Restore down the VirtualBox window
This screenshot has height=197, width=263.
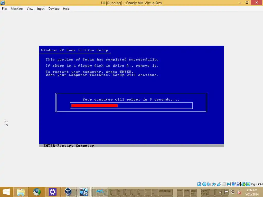coord(247,3)
